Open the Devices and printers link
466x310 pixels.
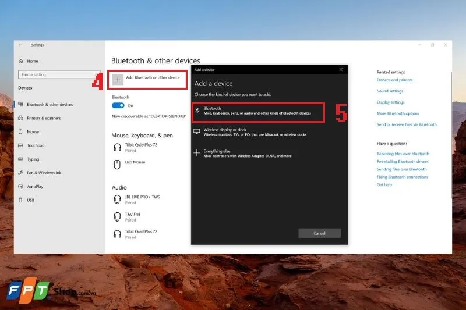coord(394,80)
